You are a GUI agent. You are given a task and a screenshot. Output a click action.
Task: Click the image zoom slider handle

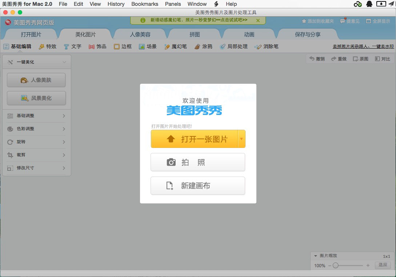[336, 265]
